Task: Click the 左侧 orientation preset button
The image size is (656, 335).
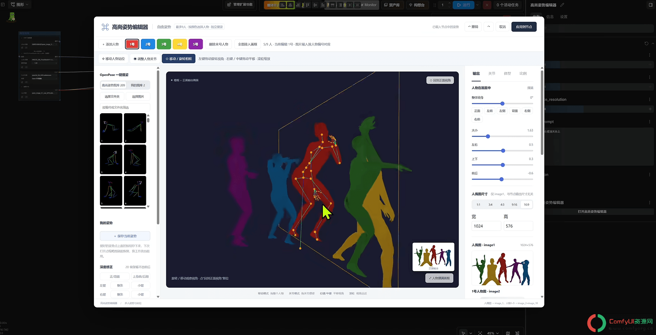Action: tap(502, 111)
